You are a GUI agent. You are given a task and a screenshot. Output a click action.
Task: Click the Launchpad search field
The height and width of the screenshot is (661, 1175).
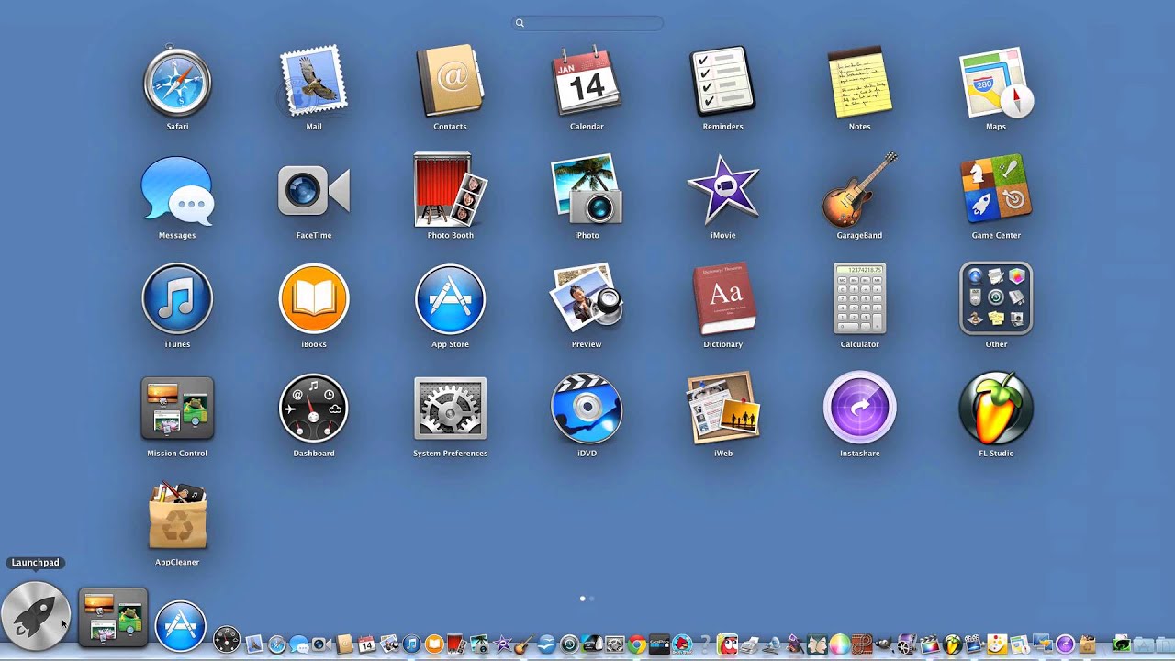point(587,23)
